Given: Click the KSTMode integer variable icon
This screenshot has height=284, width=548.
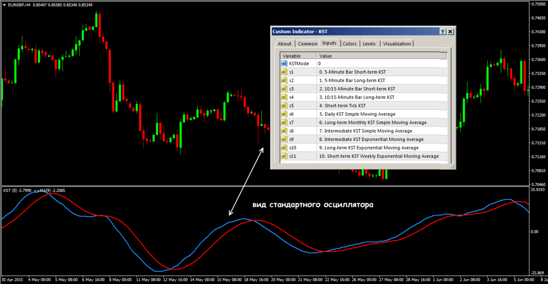Looking at the screenshot, I should pos(284,63).
